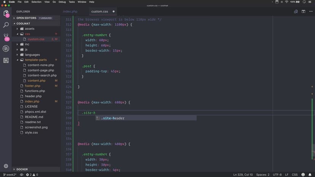Click the feedback smiley in status bar
315x177 pixels.
click(304, 174)
